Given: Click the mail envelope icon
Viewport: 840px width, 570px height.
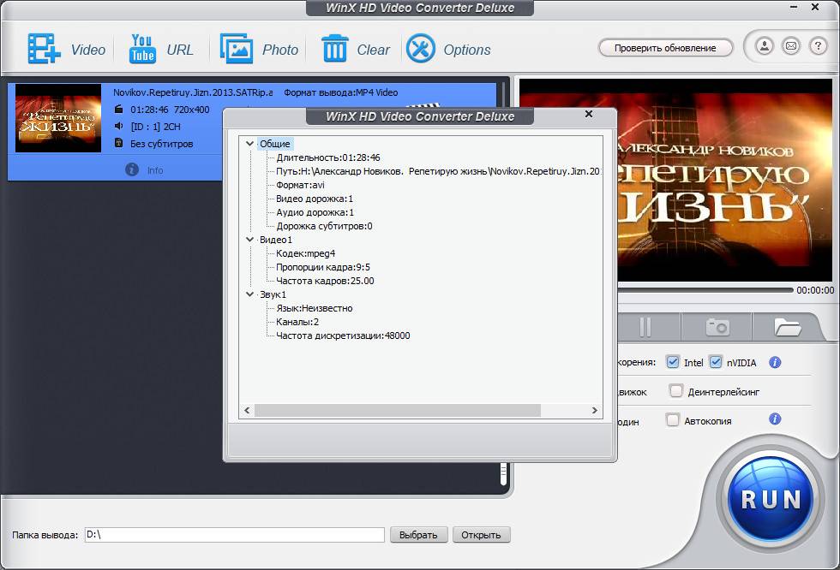Looking at the screenshot, I should pos(790,46).
